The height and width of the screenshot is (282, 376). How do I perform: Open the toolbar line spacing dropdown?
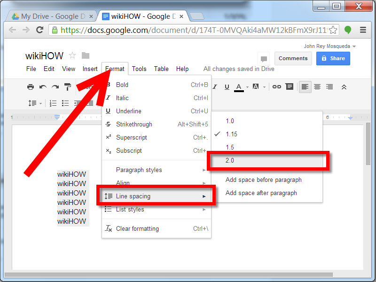(x=35, y=103)
